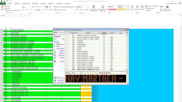Click Mettre sous forme de tableau icon
Image resolution: width=182 pixels, height=102 pixels.
coord(103,7)
